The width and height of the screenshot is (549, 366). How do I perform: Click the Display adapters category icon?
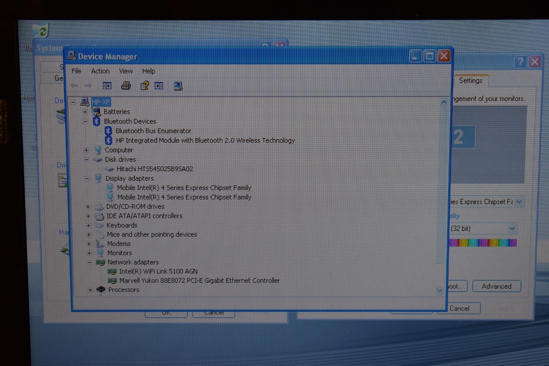coord(98,178)
